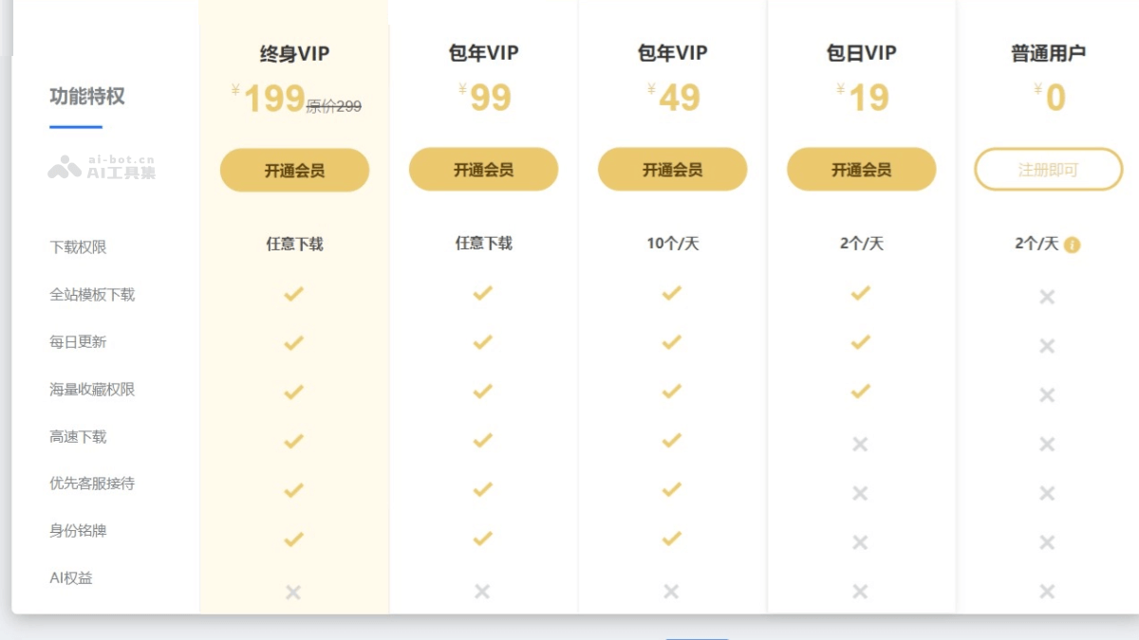
Task: Click the 注册即可 button for 普通用户
Action: click(x=1048, y=170)
